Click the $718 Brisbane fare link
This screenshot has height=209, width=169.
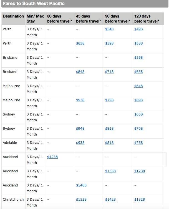(109, 72)
